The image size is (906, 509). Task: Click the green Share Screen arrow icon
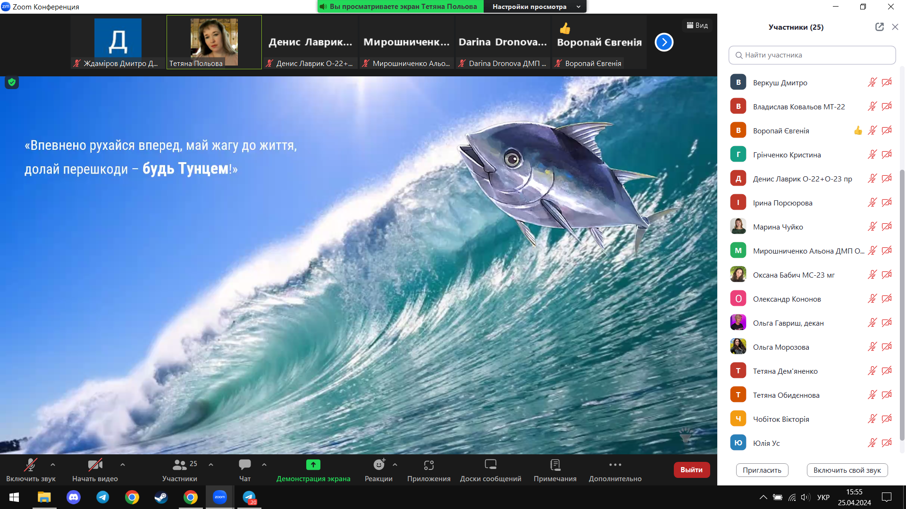[313, 465]
